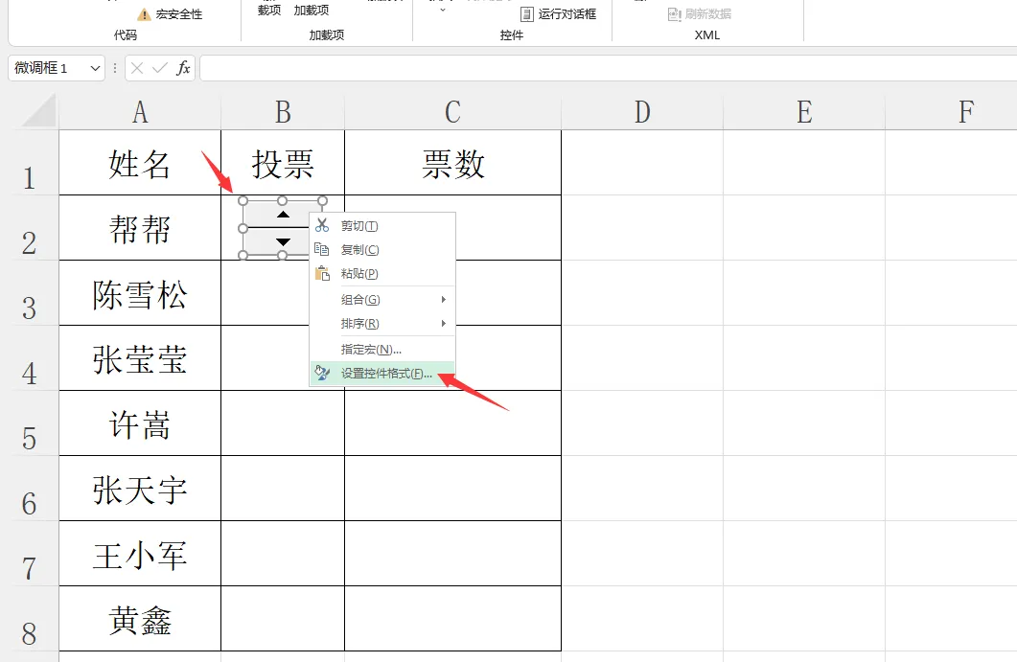
Task: Select column F header
Action: coord(952,112)
